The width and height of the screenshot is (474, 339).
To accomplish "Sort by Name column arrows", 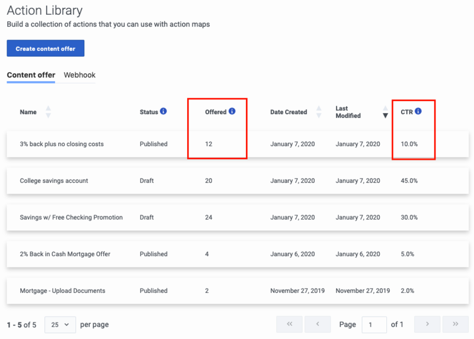I will [x=48, y=112].
